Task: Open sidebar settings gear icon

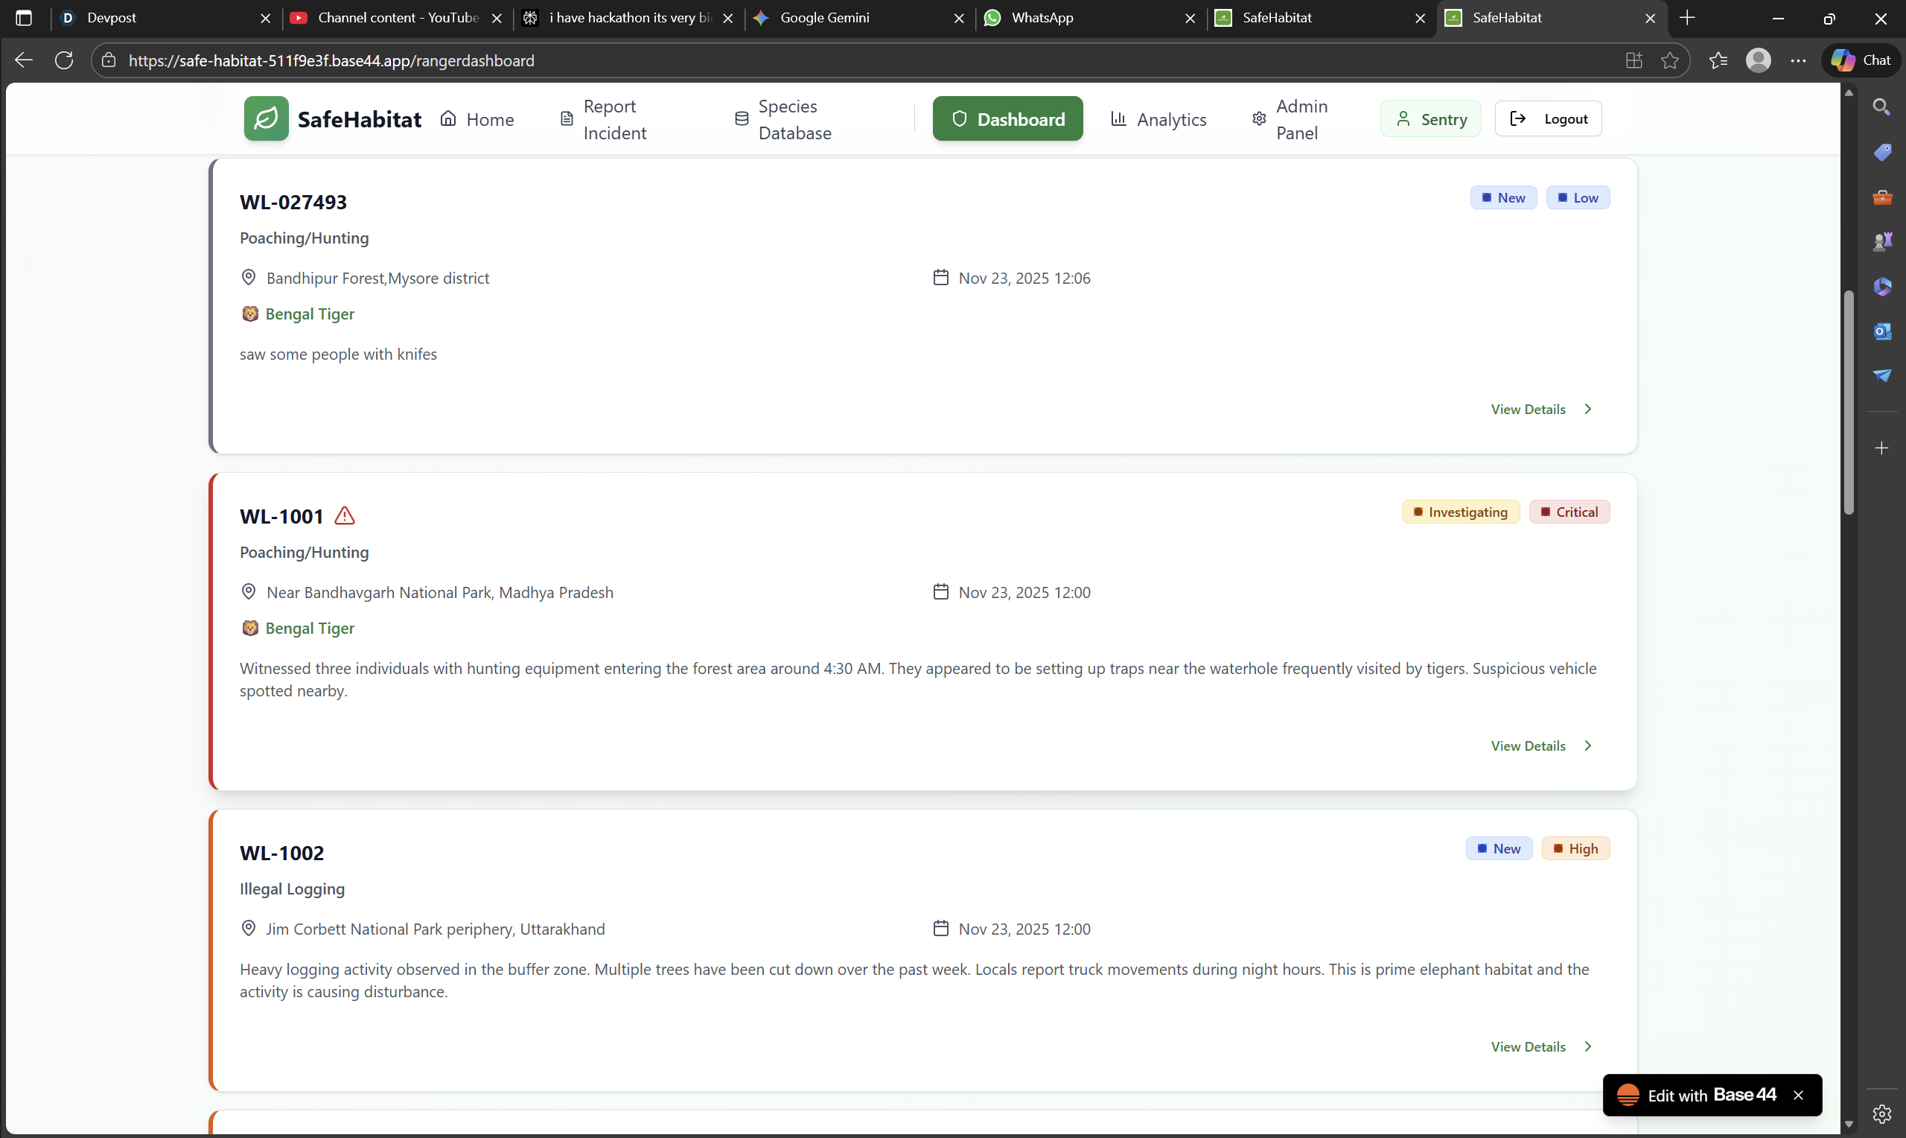Action: [x=1881, y=1113]
